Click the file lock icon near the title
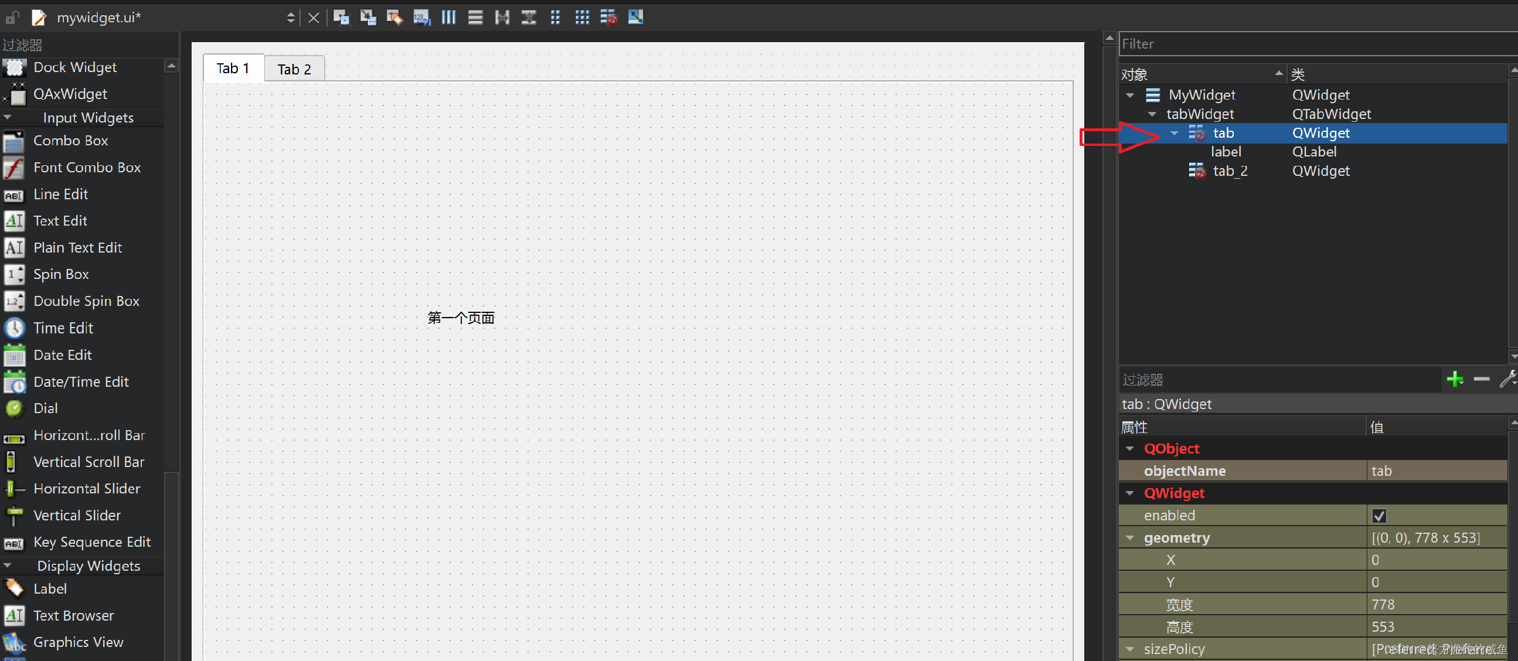 click(12, 18)
